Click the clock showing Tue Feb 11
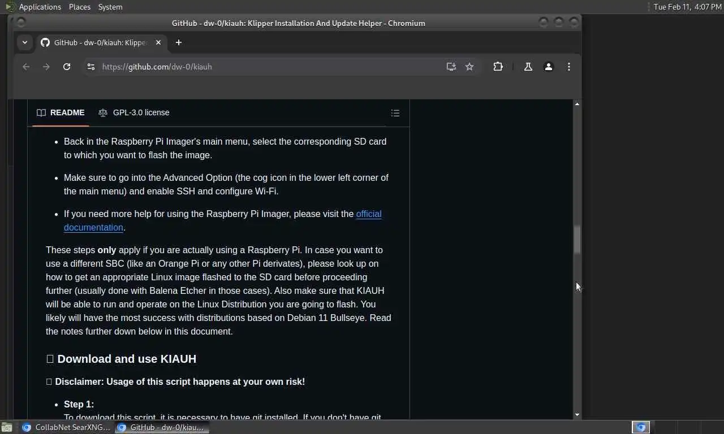This screenshot has width=724, height=434. (x=687, y=7)
